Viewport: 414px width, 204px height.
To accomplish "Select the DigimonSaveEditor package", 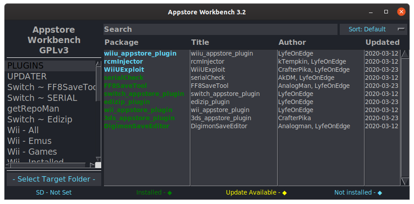I will tap(136, 126).
